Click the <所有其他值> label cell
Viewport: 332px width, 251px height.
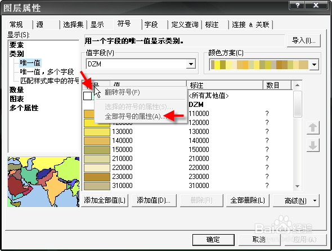pyautogui.click(x=209, y=96)
